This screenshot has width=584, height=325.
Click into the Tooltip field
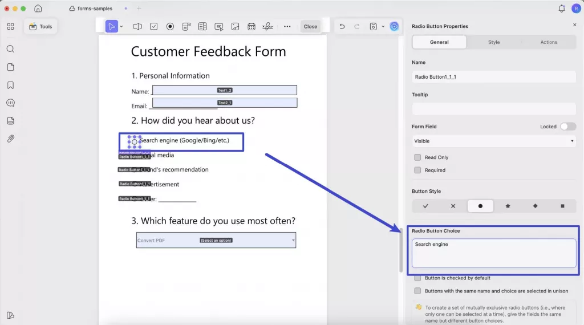pos(494,109)
